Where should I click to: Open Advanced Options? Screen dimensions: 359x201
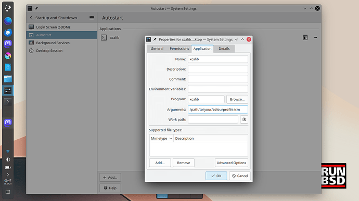coord(231,163)
